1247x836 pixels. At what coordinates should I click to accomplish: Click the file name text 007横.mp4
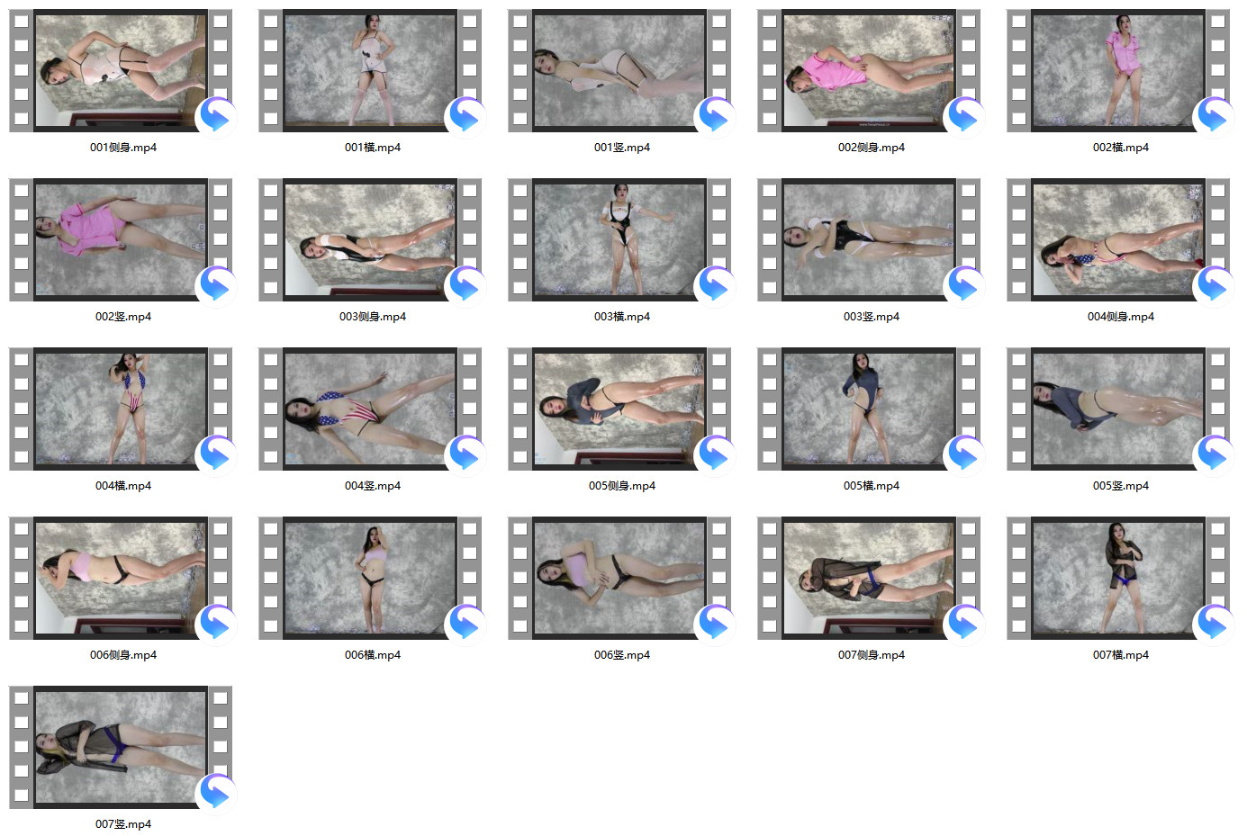tap(1121, 655)
